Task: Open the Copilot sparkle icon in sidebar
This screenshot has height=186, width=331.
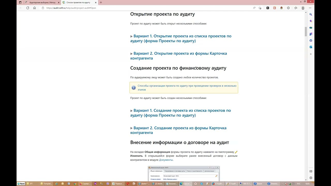Action: point(311,21)
